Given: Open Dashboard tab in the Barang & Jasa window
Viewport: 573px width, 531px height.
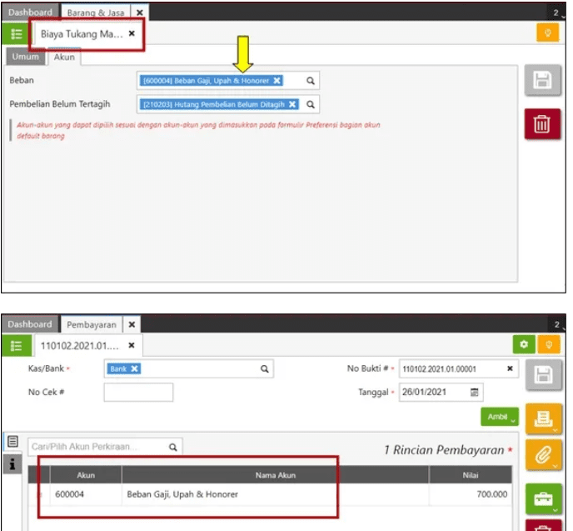Looking at the screenshot, I should point(30,12).
